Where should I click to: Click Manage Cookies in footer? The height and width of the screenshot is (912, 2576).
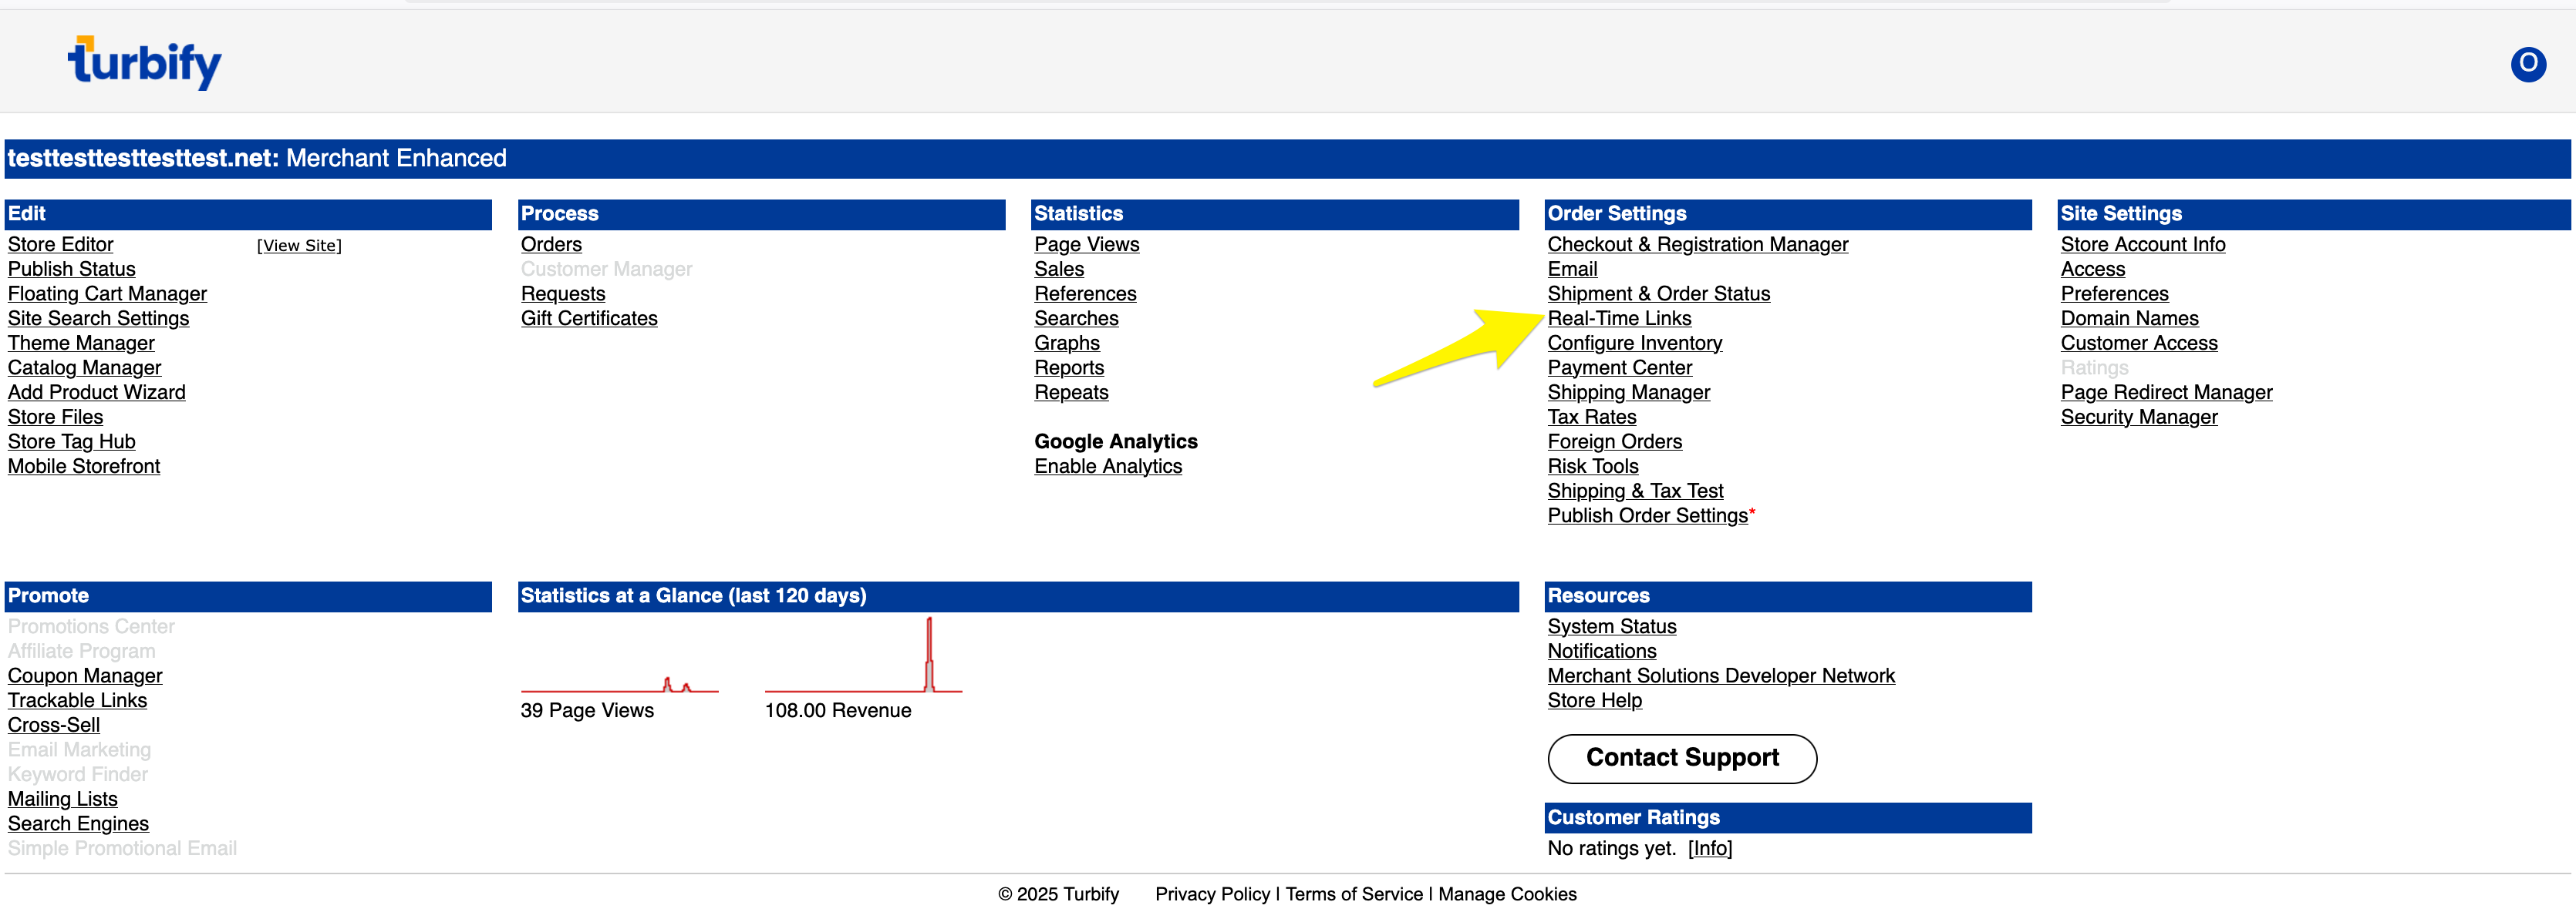coord(1506,894)
